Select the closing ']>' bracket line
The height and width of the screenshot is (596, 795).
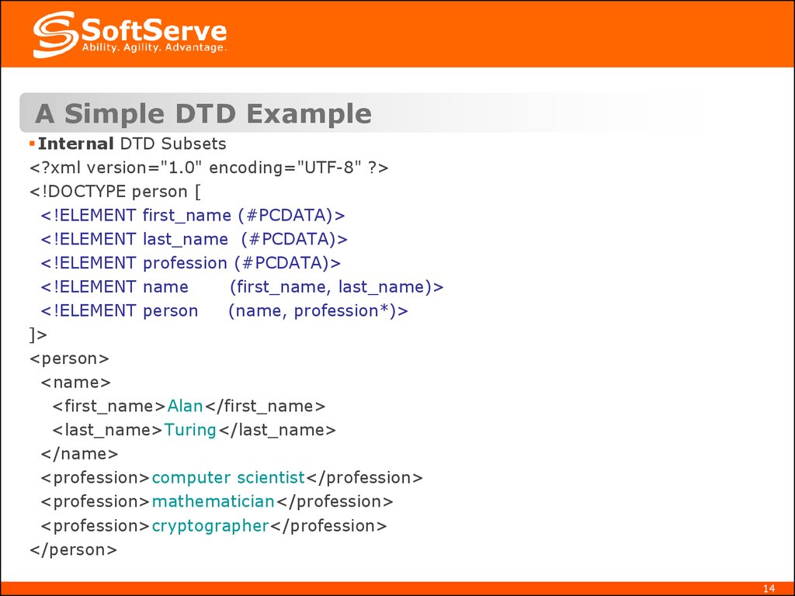coord(37,334)
